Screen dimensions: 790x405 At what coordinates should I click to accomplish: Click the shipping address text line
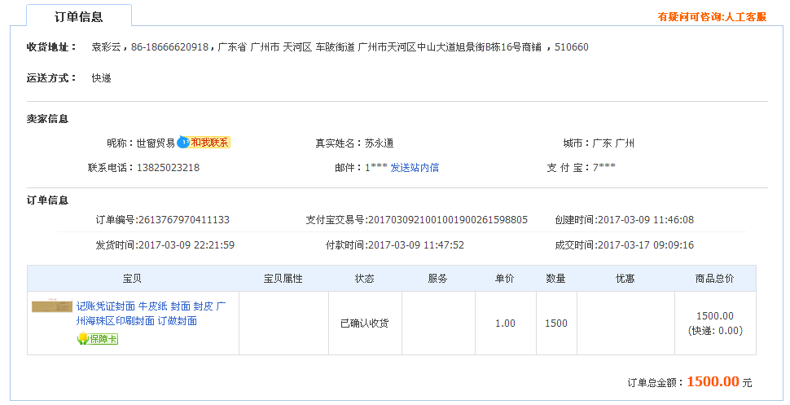point(340,47)
